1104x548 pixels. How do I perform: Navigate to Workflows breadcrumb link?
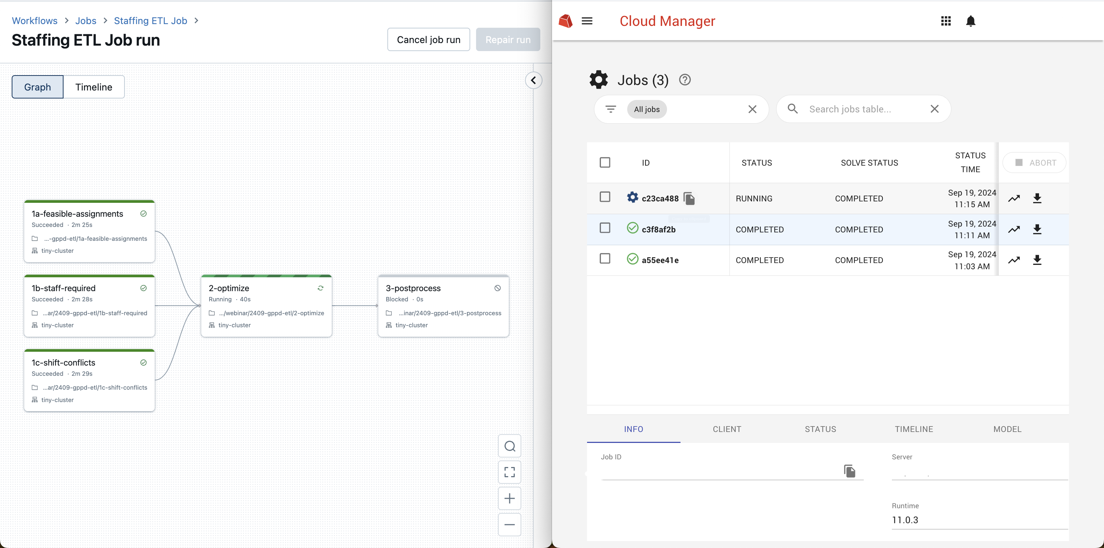34,20
